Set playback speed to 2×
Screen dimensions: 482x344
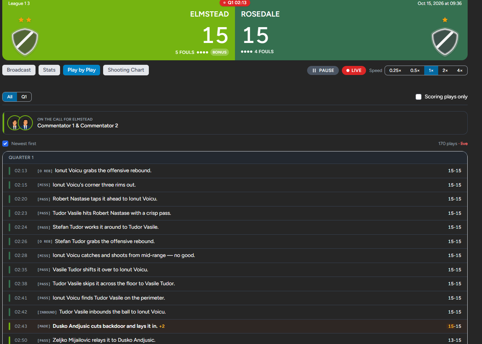[x=445, y=70]
